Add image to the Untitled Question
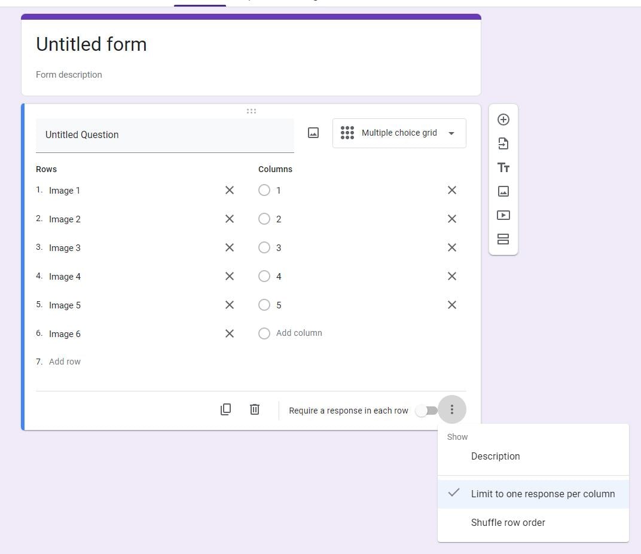641x554 pixels. 313,133
